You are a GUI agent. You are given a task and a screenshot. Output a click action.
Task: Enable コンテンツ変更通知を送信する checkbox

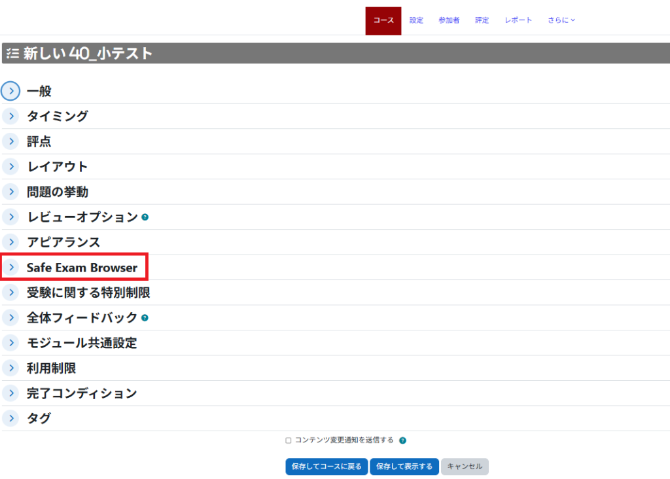[289, 440]
